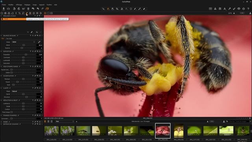Image resolution: width=252 pixels, height=142 pixels.
Task: Click minus button under the layers list
Action: pyautogui.click(x=41, y=32)
